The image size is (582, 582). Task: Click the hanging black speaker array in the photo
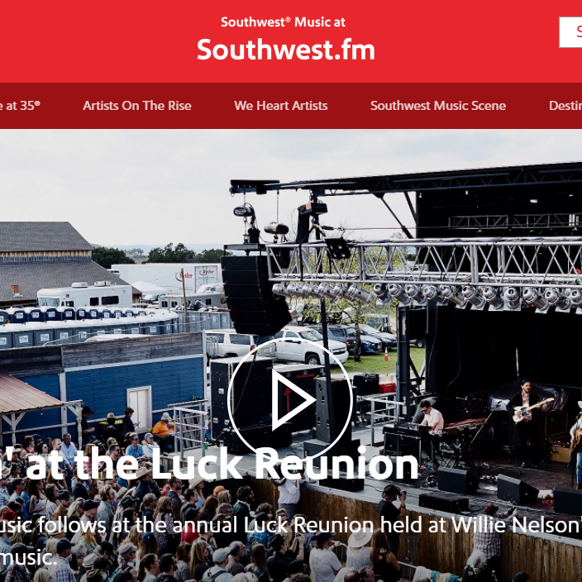(x=255, y=294)
